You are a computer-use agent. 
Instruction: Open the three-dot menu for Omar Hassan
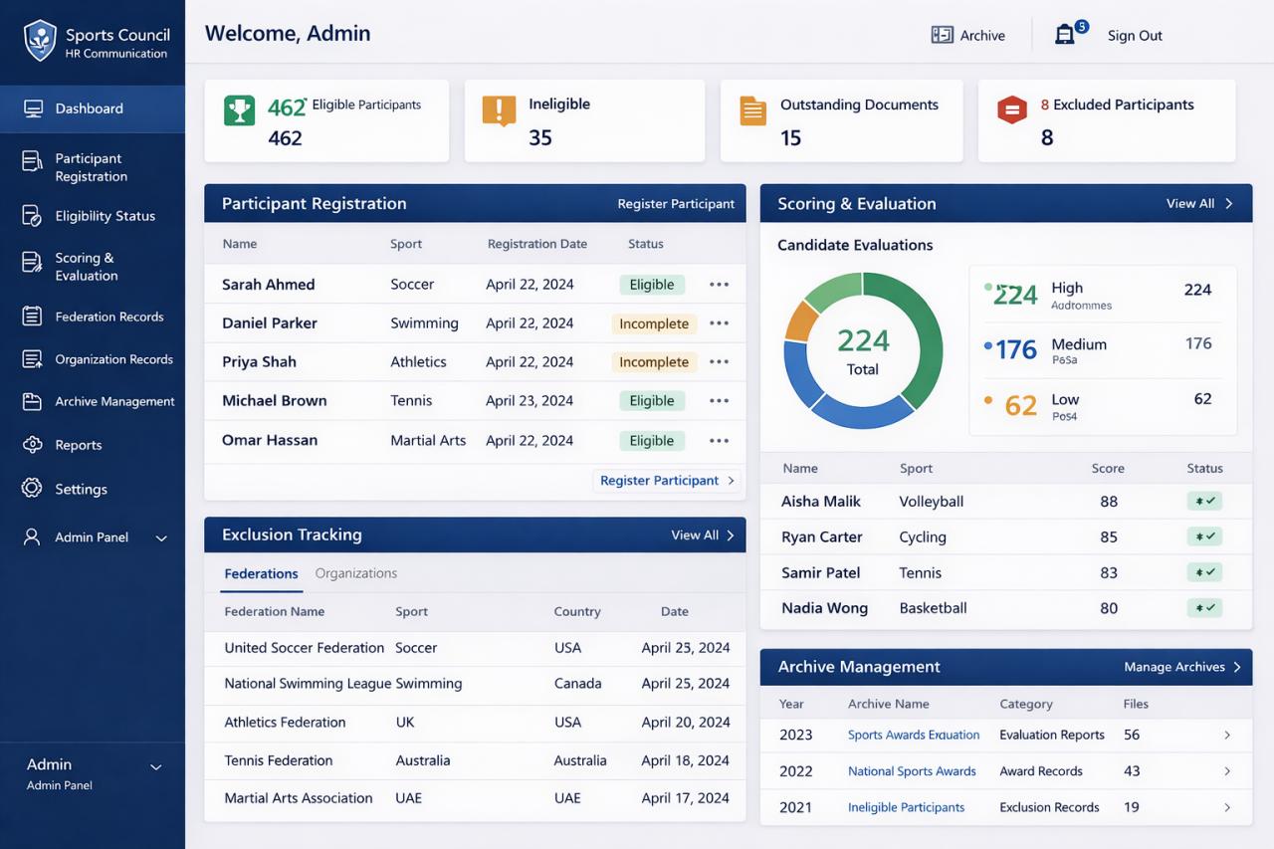point(720,441)
